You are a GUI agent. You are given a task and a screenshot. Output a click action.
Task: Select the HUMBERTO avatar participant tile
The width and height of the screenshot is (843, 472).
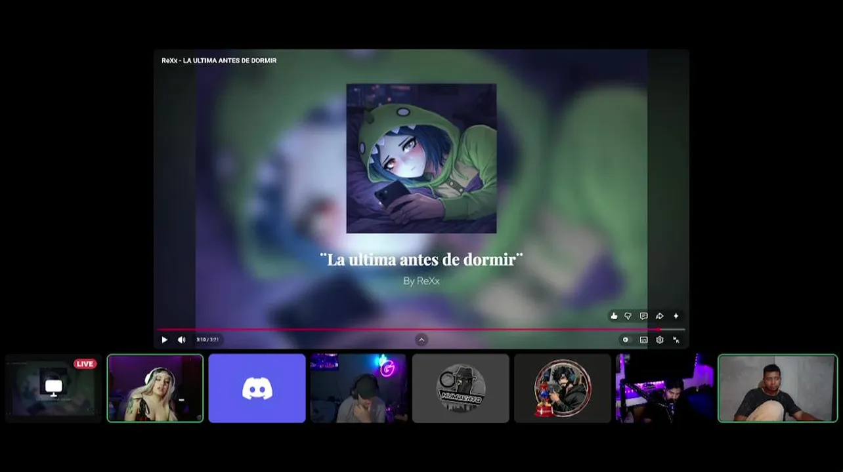coord(461,388)
